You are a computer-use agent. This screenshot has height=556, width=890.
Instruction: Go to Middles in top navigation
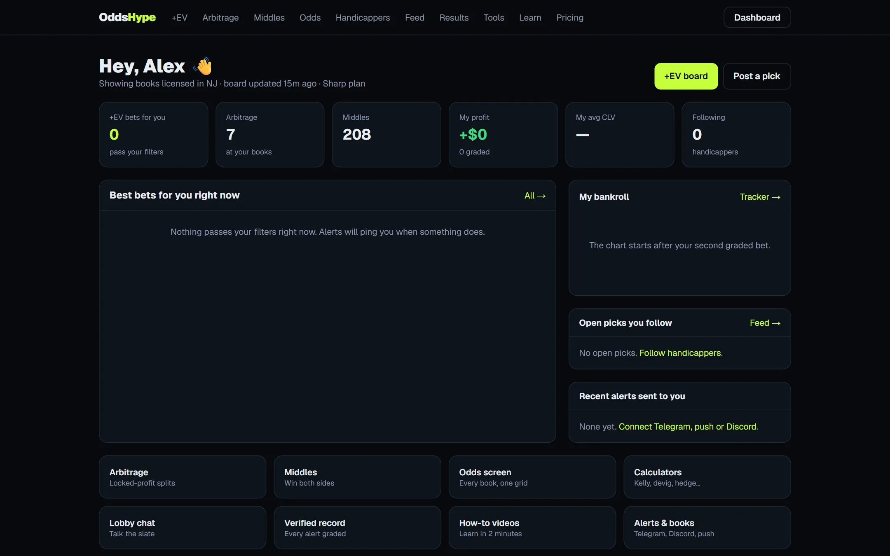tap(269, 18)
